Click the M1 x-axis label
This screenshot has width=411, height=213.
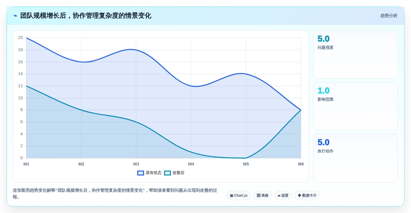tap(26, 164)
